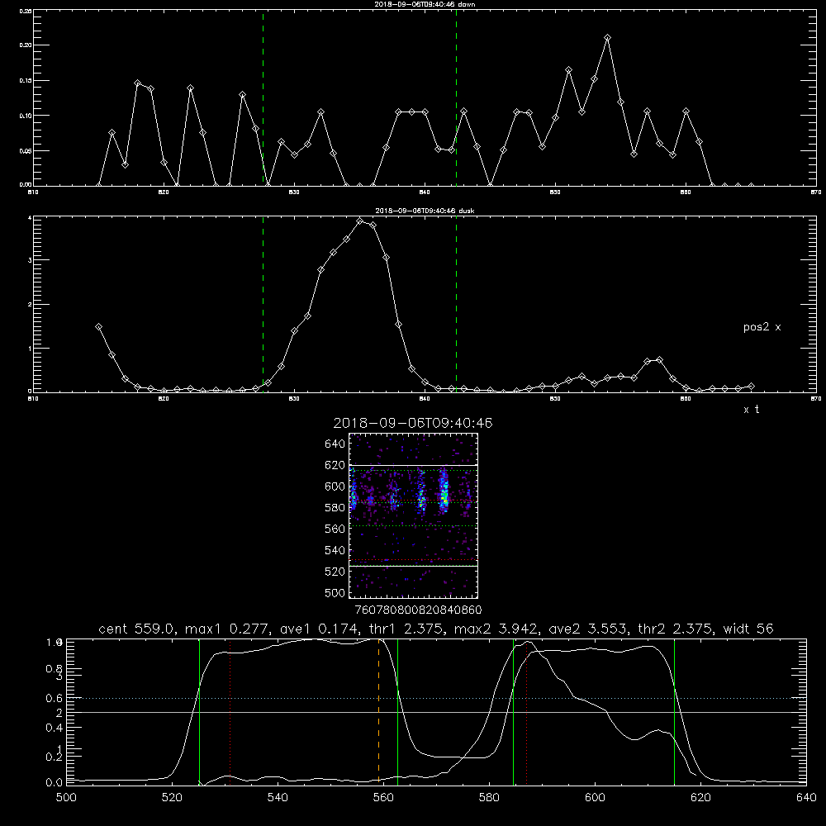Click the '520' x-axis label of bottom plot
The width and height of the screenshot is (826, 826).
173,798
